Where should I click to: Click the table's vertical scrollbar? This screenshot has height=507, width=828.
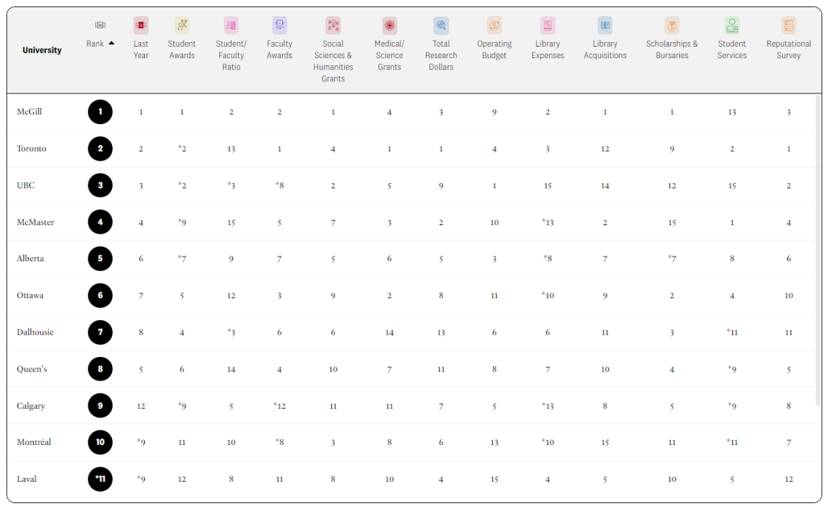tap(819, 250)
